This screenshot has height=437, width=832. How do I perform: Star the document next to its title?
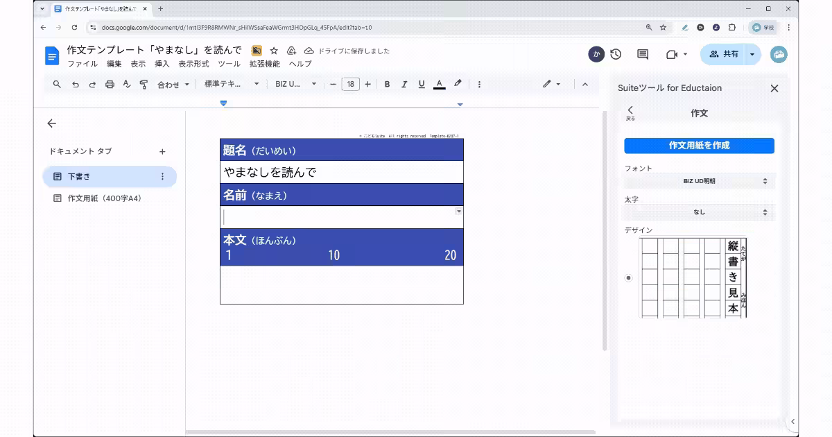click(x=273, y=50)
